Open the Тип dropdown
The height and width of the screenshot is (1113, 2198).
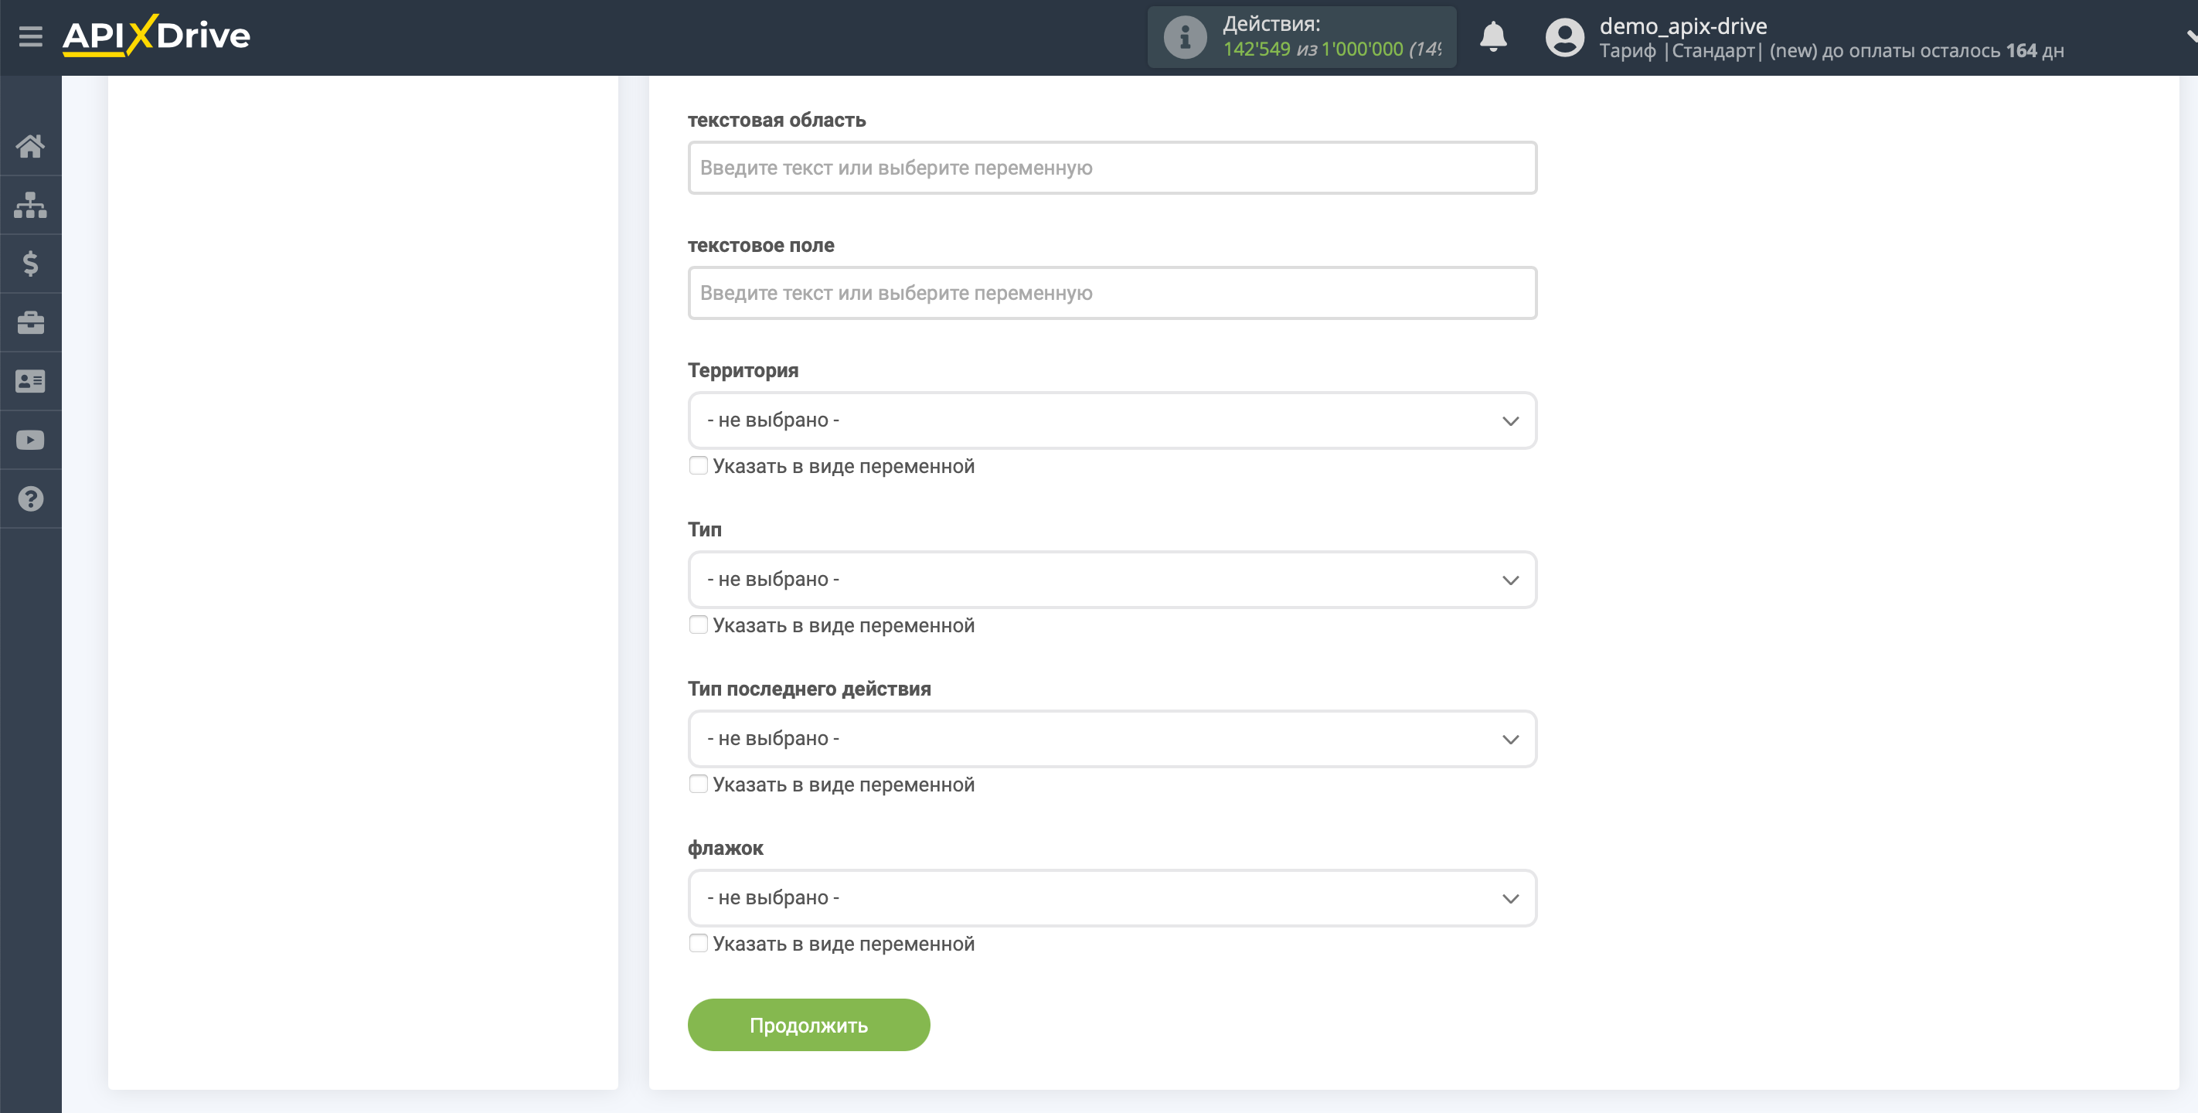(x=1112, y=580)
